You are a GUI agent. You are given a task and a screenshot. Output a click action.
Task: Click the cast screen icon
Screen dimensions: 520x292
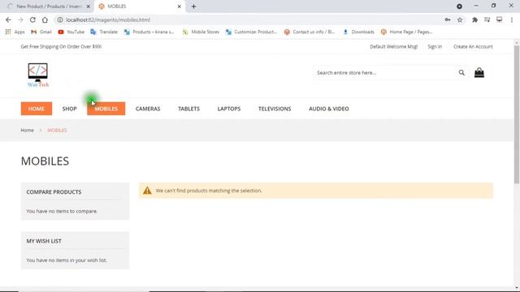499,19
